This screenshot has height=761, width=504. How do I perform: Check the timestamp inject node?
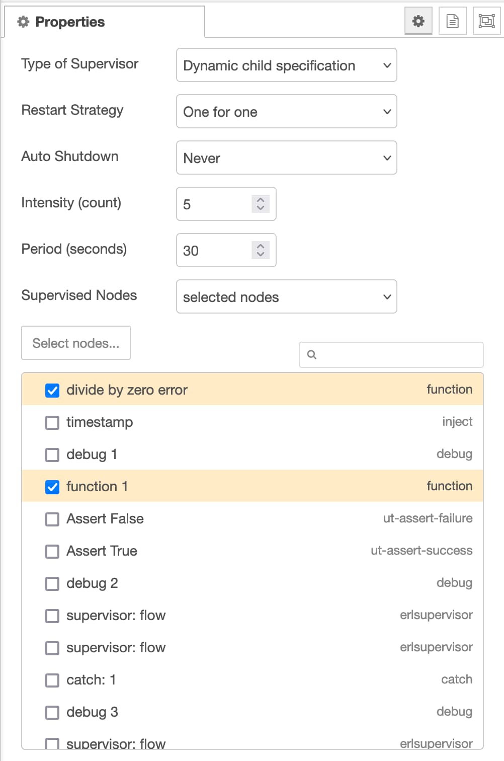(52, 423)
